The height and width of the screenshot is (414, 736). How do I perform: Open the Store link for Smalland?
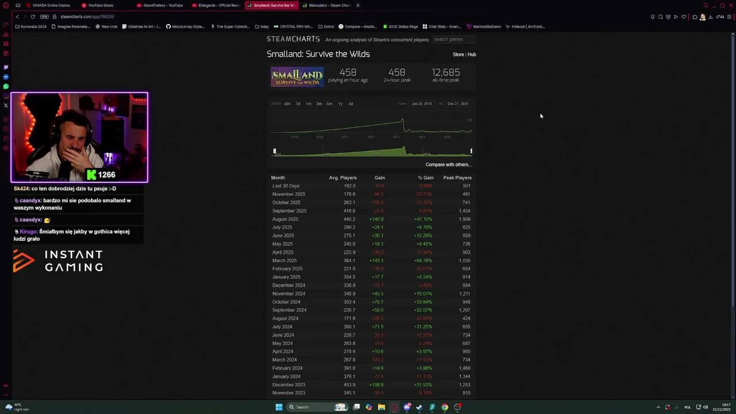coord(458,55)
